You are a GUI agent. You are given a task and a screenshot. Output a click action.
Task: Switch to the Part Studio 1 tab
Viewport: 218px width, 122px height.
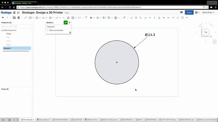coord(27,120)
